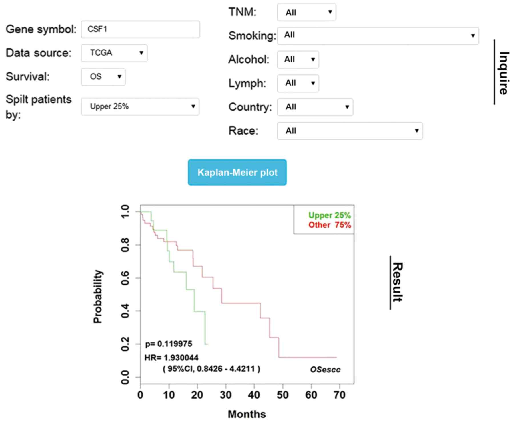Open the Lymph dropdown
Image resolution: width=513 pixels, height=422 pixels.
point(298,83)
